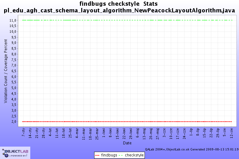Click the 8-lip date label
Screen dimensions: 239x159
198,132
